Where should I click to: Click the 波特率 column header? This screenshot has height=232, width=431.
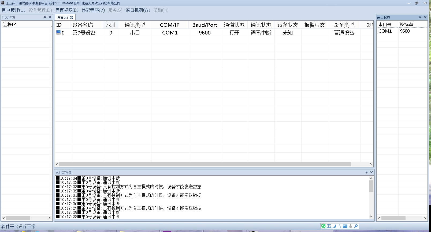(x=413, y=24)
